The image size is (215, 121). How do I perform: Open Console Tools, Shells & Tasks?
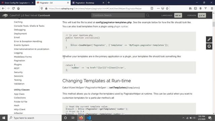click(x=29, y=26)
